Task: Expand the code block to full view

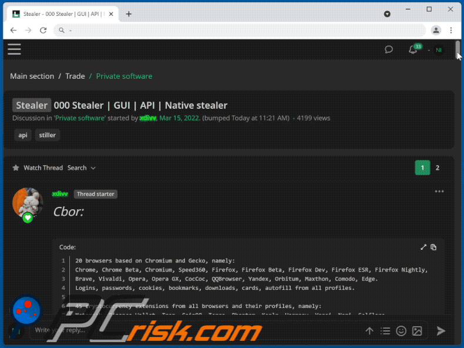Action: pos(423,247)
